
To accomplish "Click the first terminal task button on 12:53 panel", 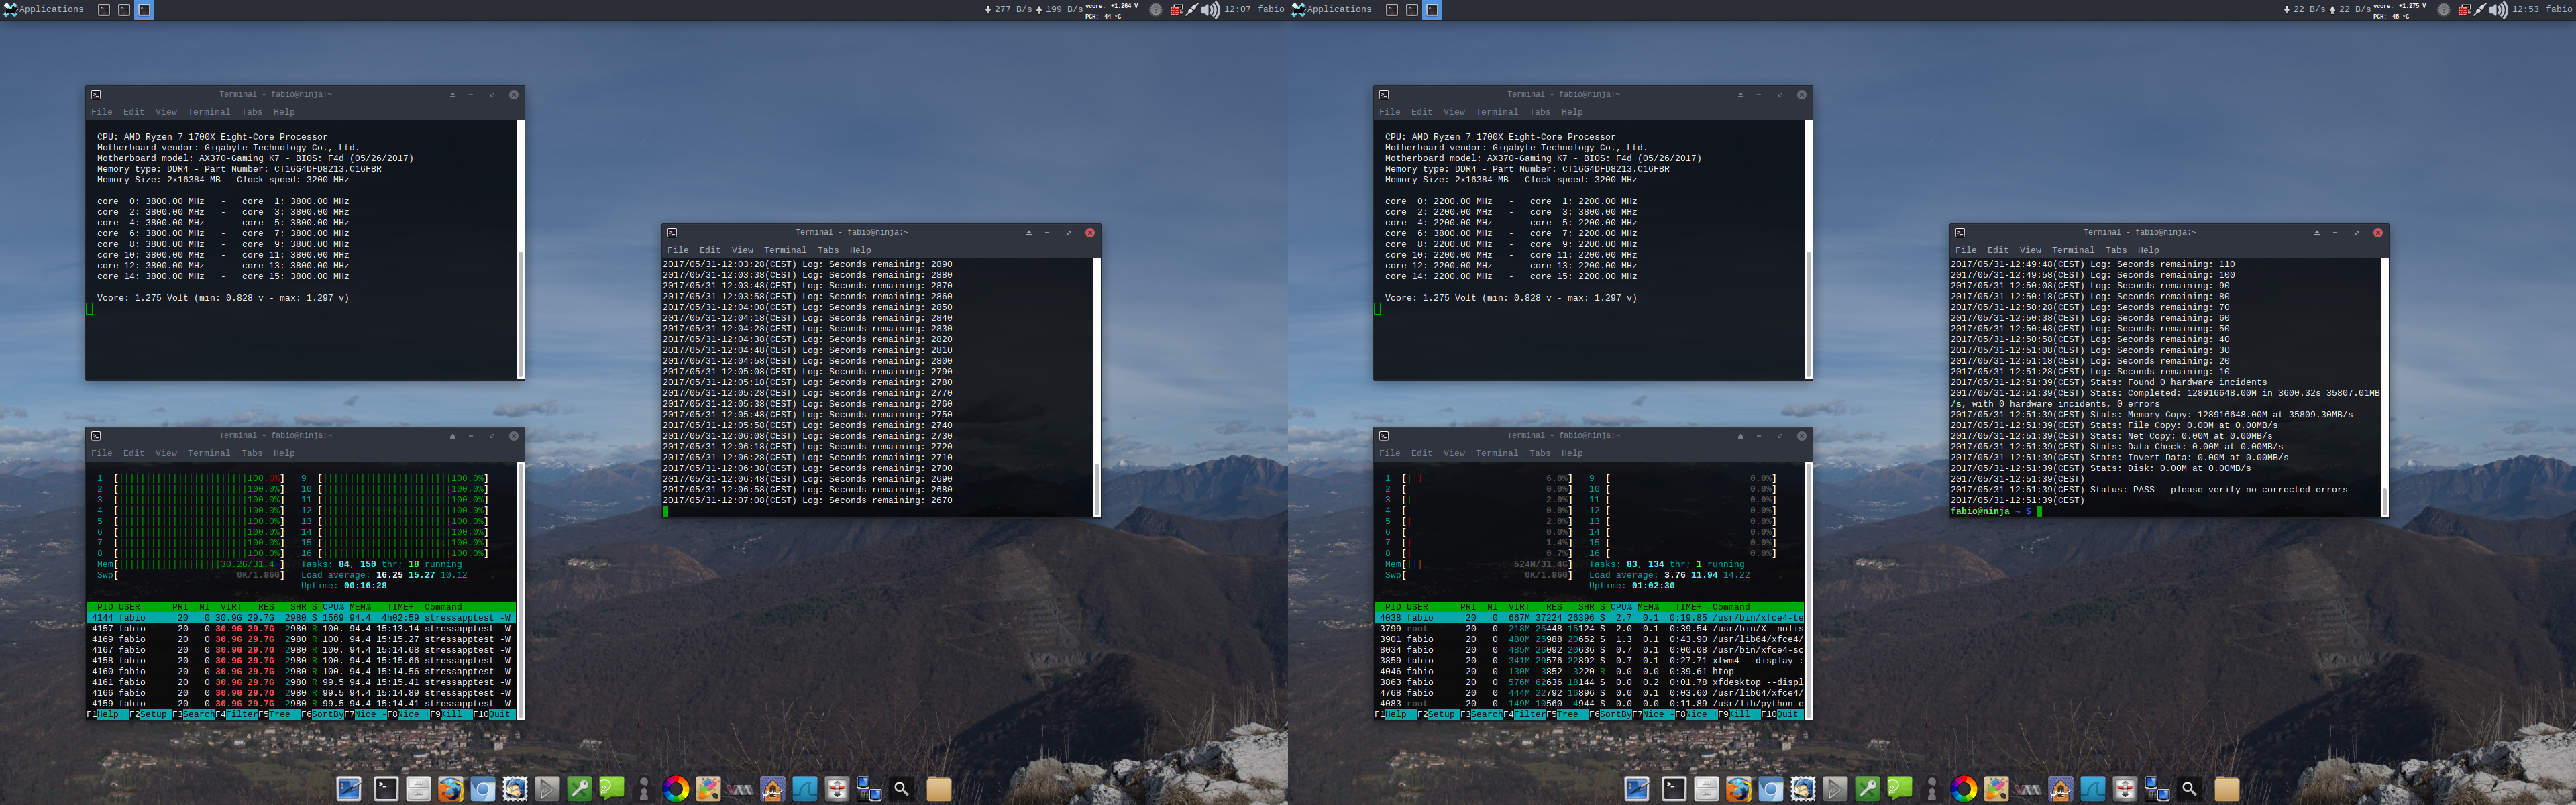I will pos(1392,10).
